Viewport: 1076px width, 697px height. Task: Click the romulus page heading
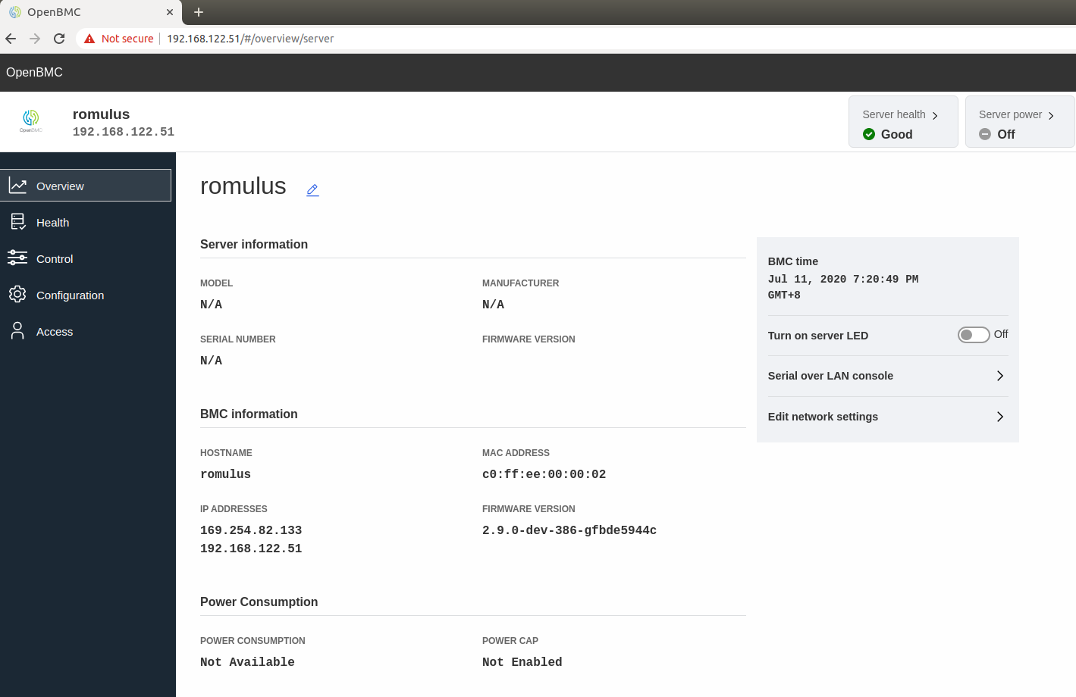coord(243,186)
